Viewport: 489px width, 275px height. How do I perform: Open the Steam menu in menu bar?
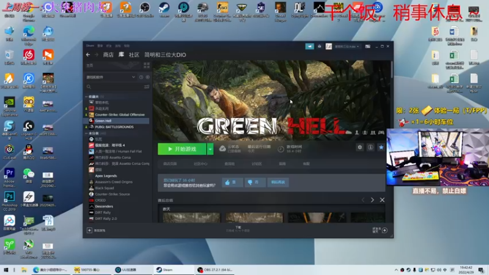point(90,45)
